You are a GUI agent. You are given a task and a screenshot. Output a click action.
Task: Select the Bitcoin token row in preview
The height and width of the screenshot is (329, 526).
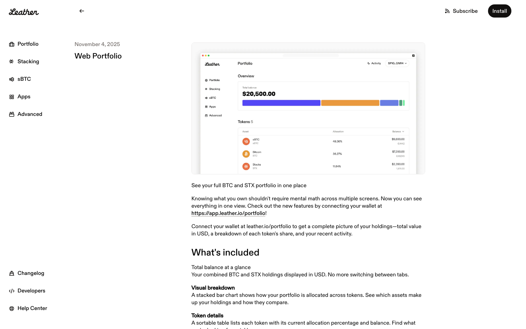[323, 154]
